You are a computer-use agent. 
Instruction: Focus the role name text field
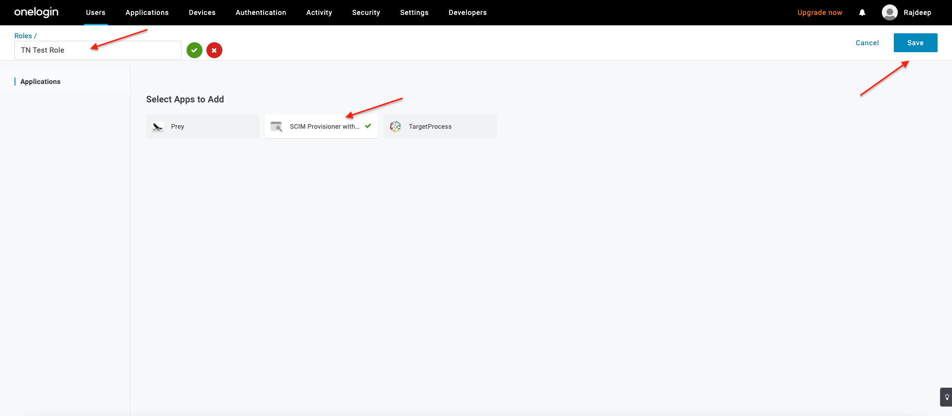98,50
